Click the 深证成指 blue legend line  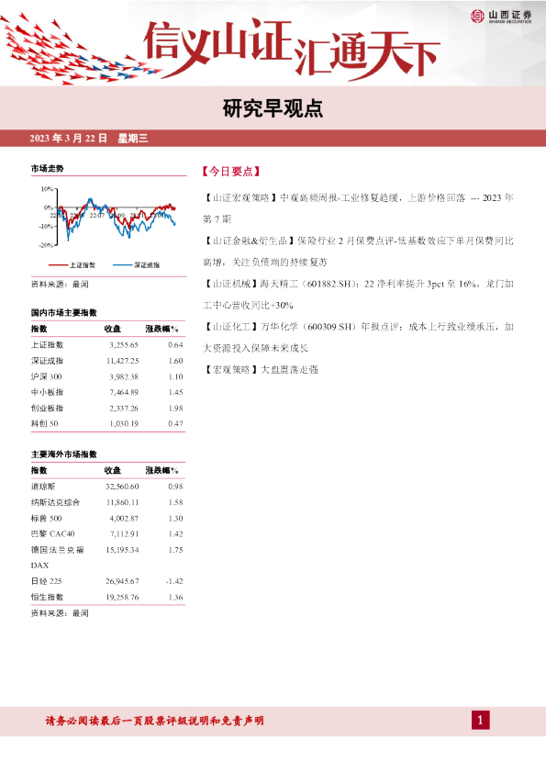click(x=122, y=265)
